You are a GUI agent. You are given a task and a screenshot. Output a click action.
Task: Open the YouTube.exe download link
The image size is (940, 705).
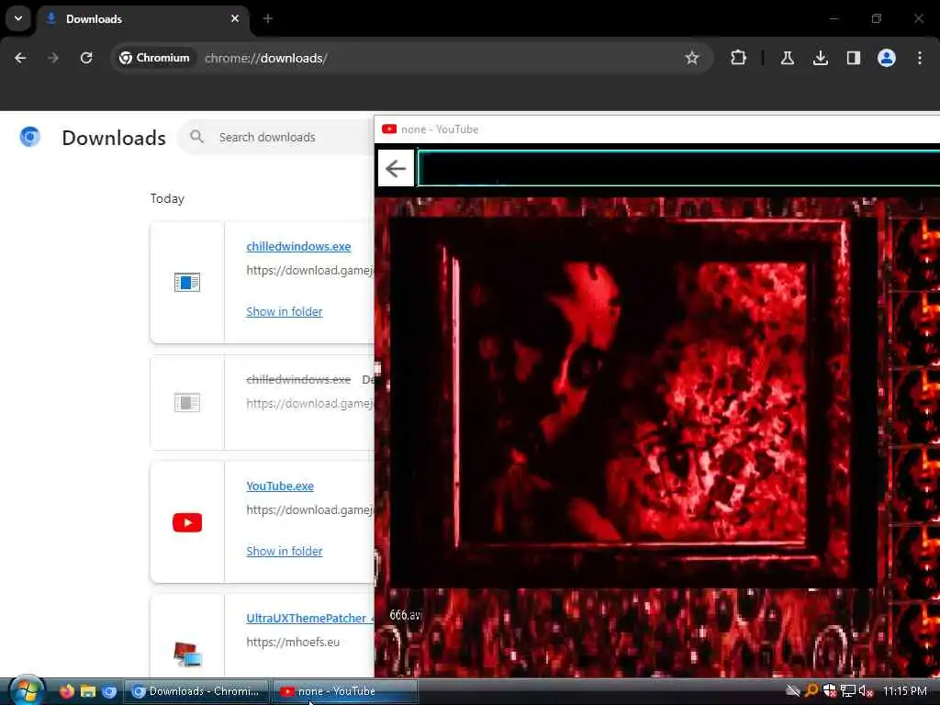coord(280,487)
